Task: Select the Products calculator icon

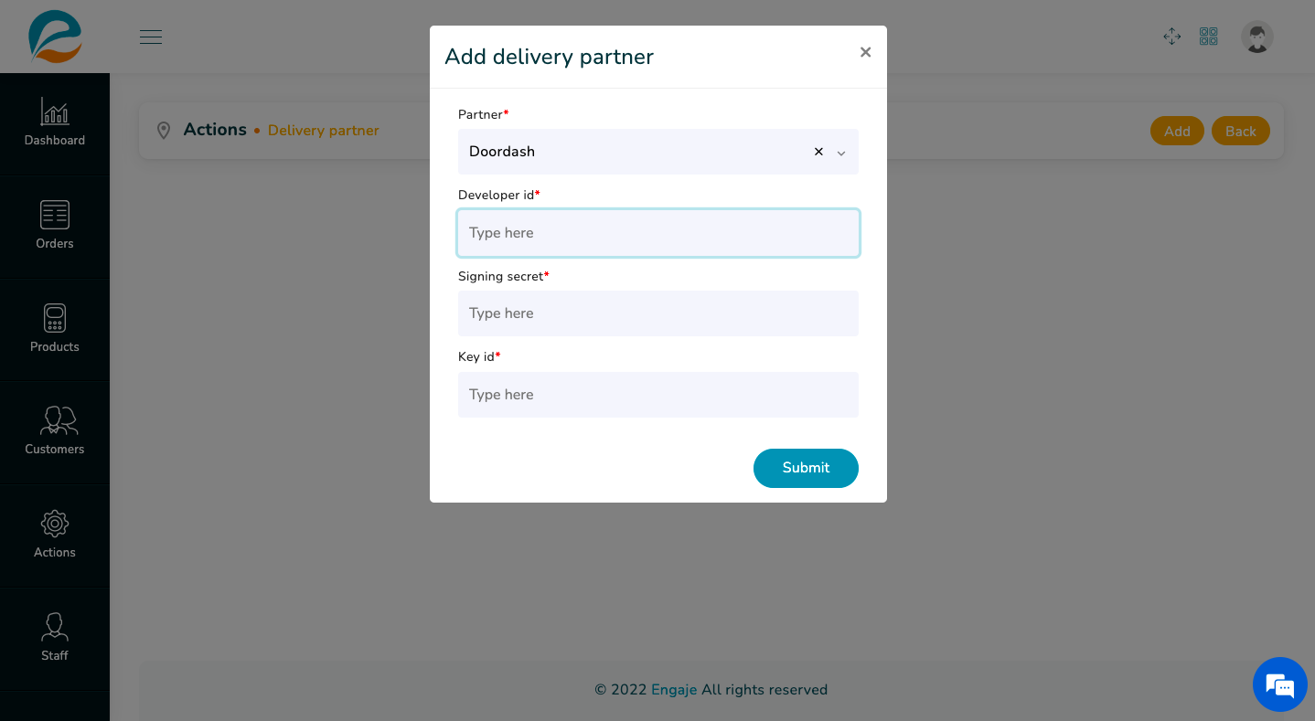Action: tap(55, 318)
